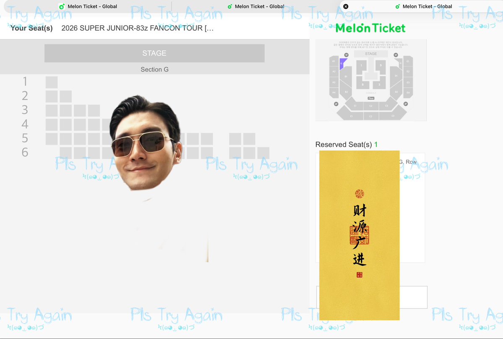Screen dimensions: 503x339
Task: Click the 2F marker below section A4
Action: click(336, 104)
